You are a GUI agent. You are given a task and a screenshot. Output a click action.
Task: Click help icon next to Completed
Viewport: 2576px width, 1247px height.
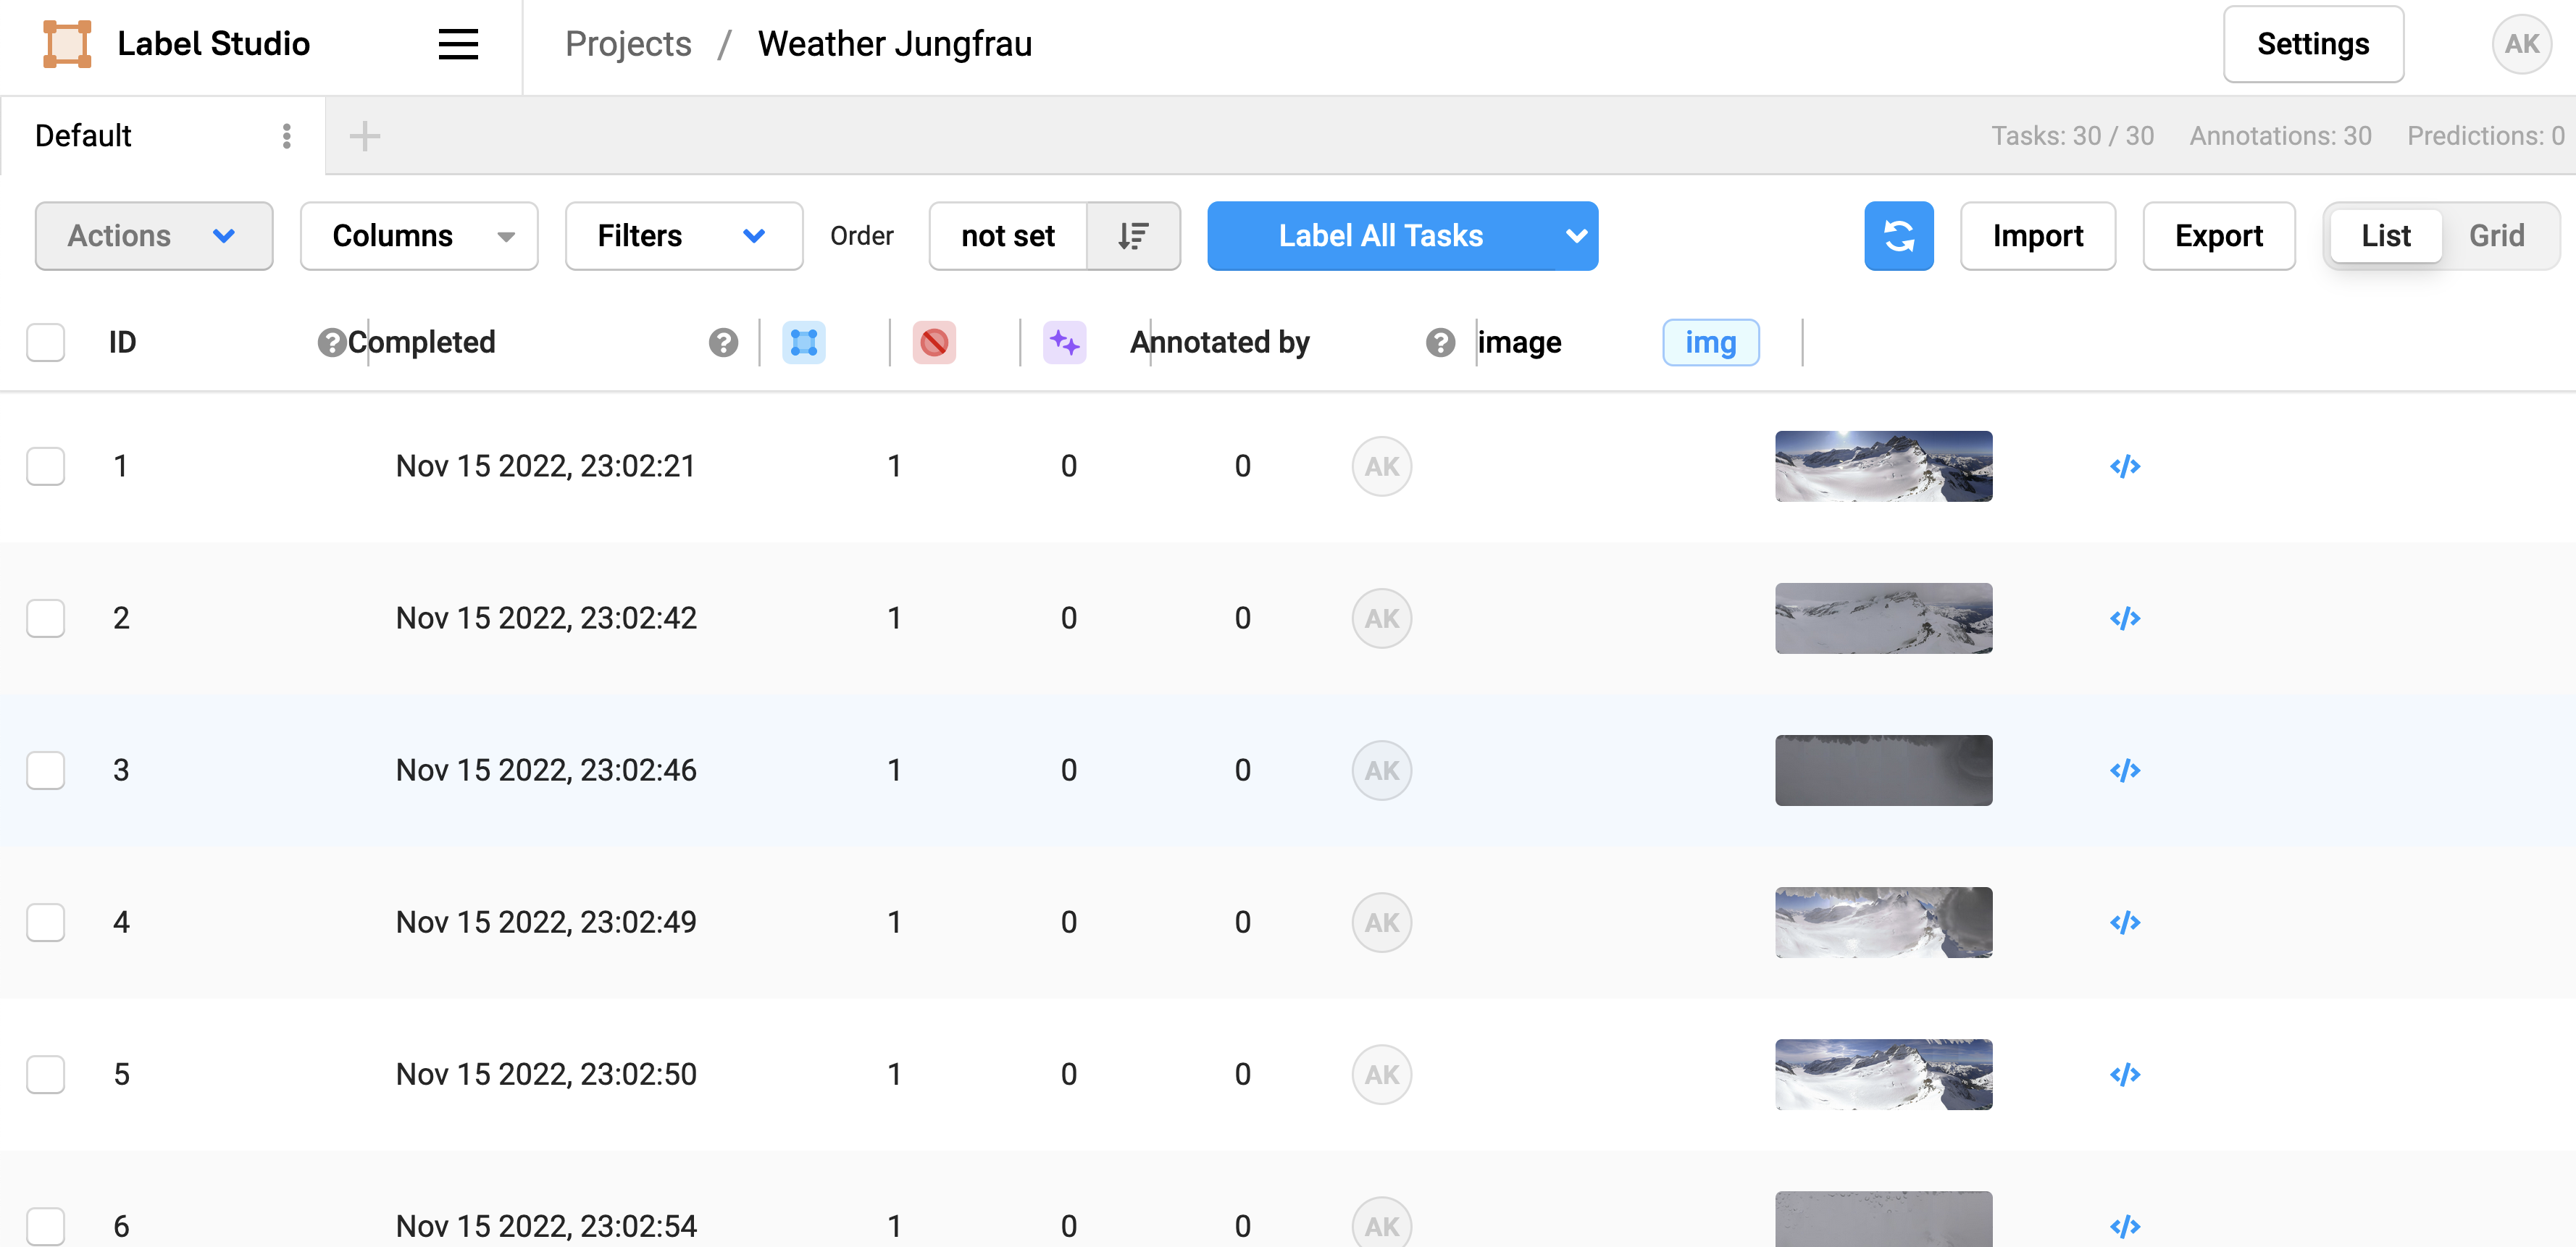point(723,343)
